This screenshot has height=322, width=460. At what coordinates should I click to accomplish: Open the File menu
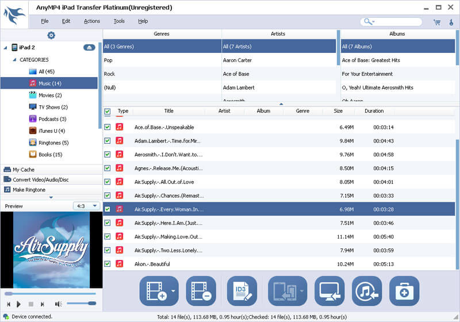45,21
